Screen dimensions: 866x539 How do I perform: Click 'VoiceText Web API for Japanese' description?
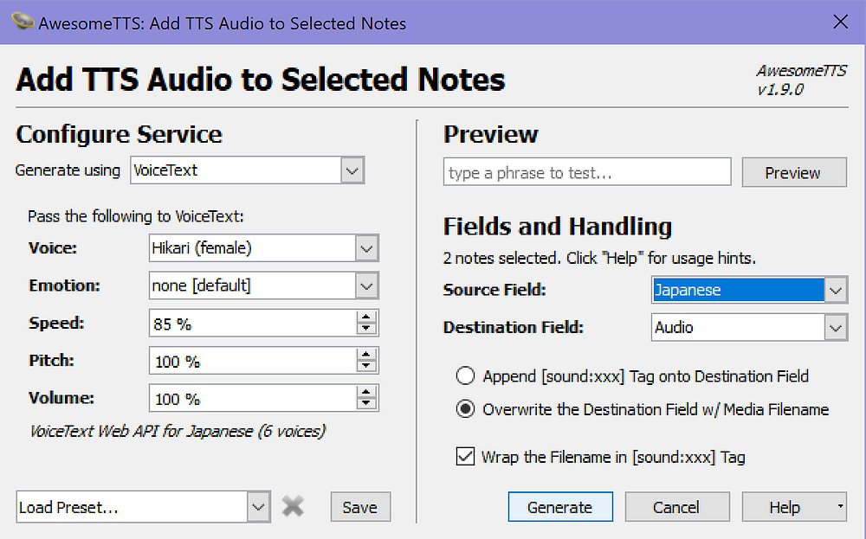click(178, 431)
